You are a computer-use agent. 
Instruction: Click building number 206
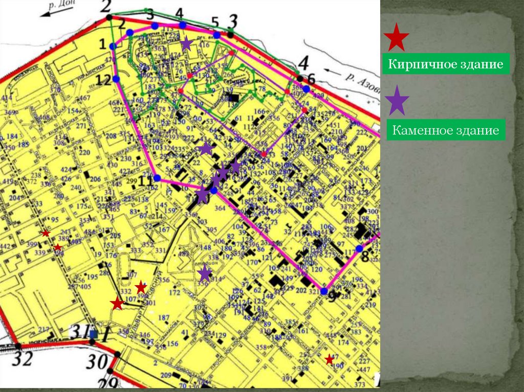point(95,179)
